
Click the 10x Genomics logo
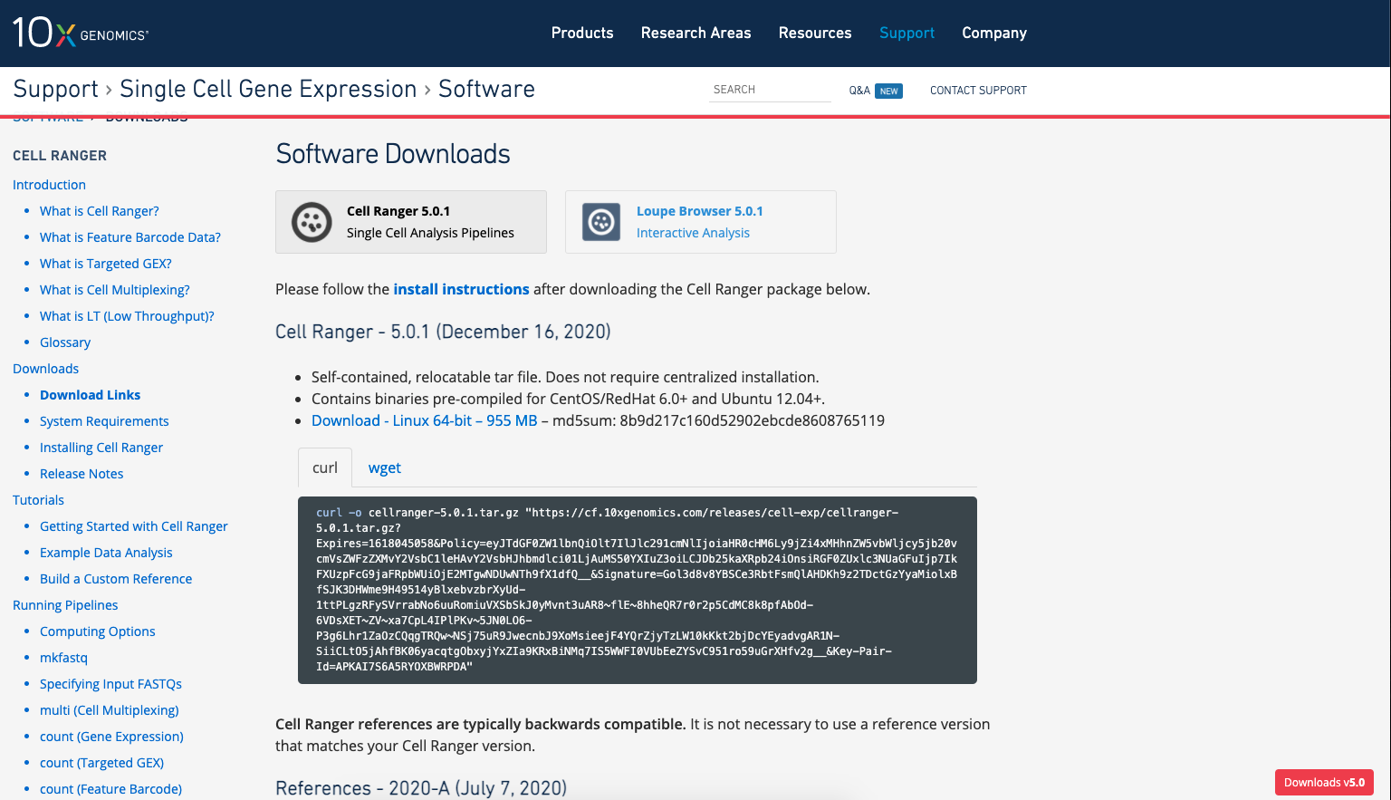click(81, 33)
